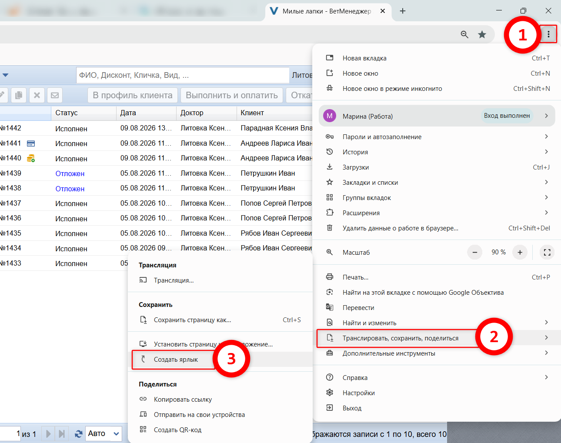
Task: Open Загрузки menu entry
Action: click(437, 167)
